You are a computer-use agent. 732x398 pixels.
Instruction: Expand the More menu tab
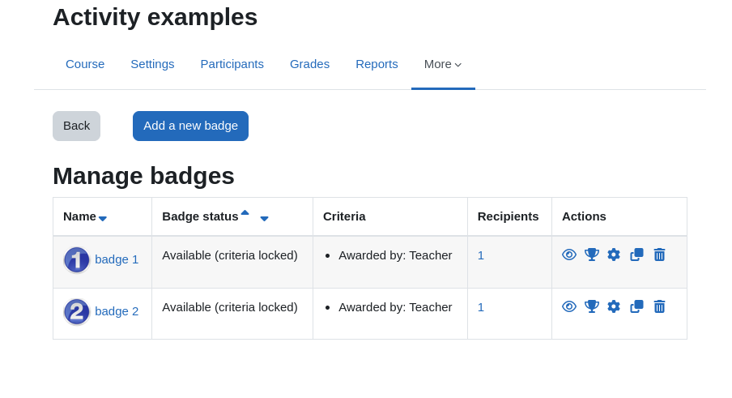click(443, 64)
